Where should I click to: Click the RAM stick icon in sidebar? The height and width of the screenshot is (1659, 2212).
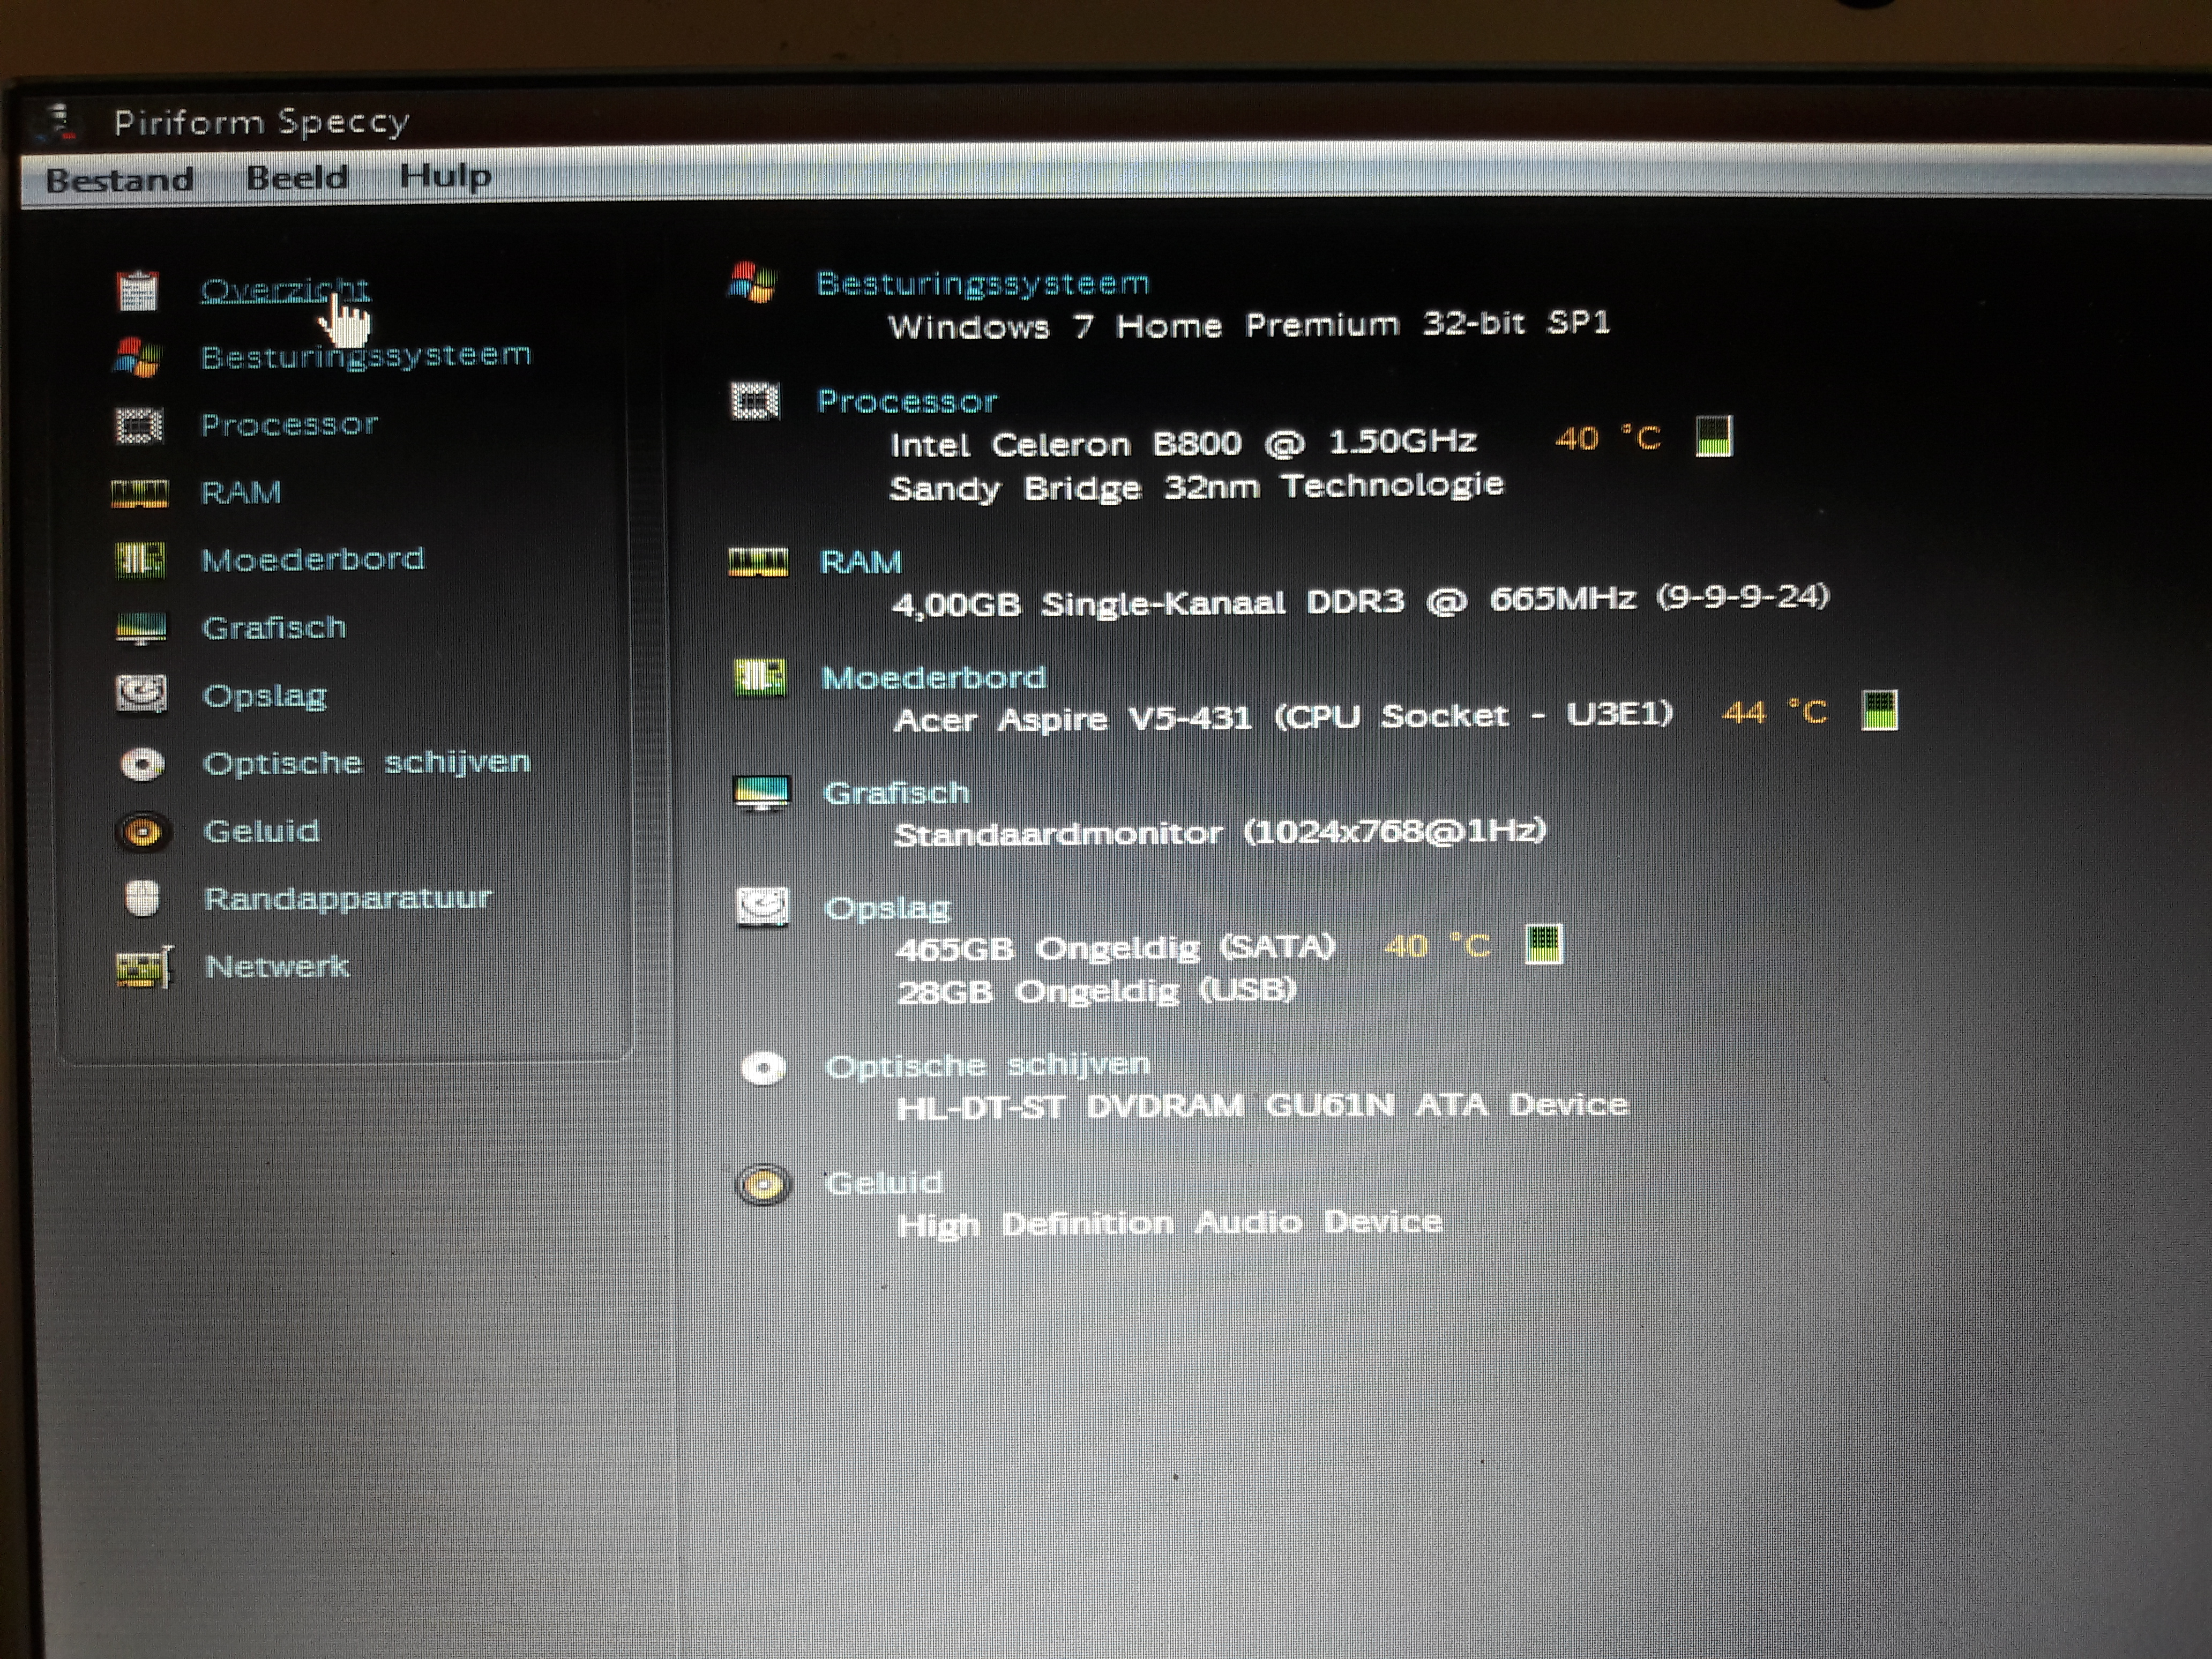coord(139,493)
